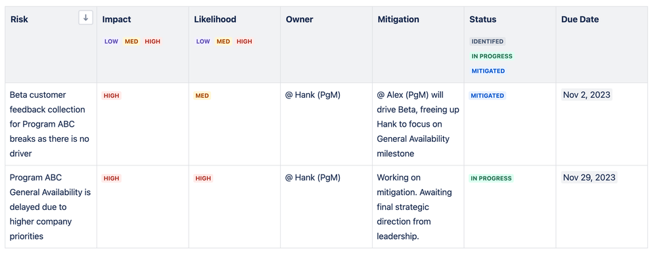Click the sort arrow in Risk column header
The image size is (656, 254).
[85, 18]
